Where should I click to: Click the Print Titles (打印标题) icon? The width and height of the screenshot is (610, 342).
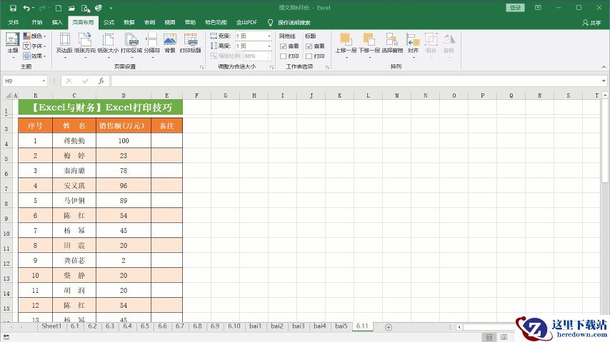191,43
